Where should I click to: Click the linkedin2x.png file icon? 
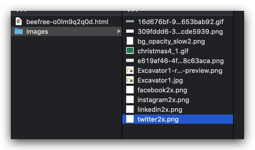(130, 109)
